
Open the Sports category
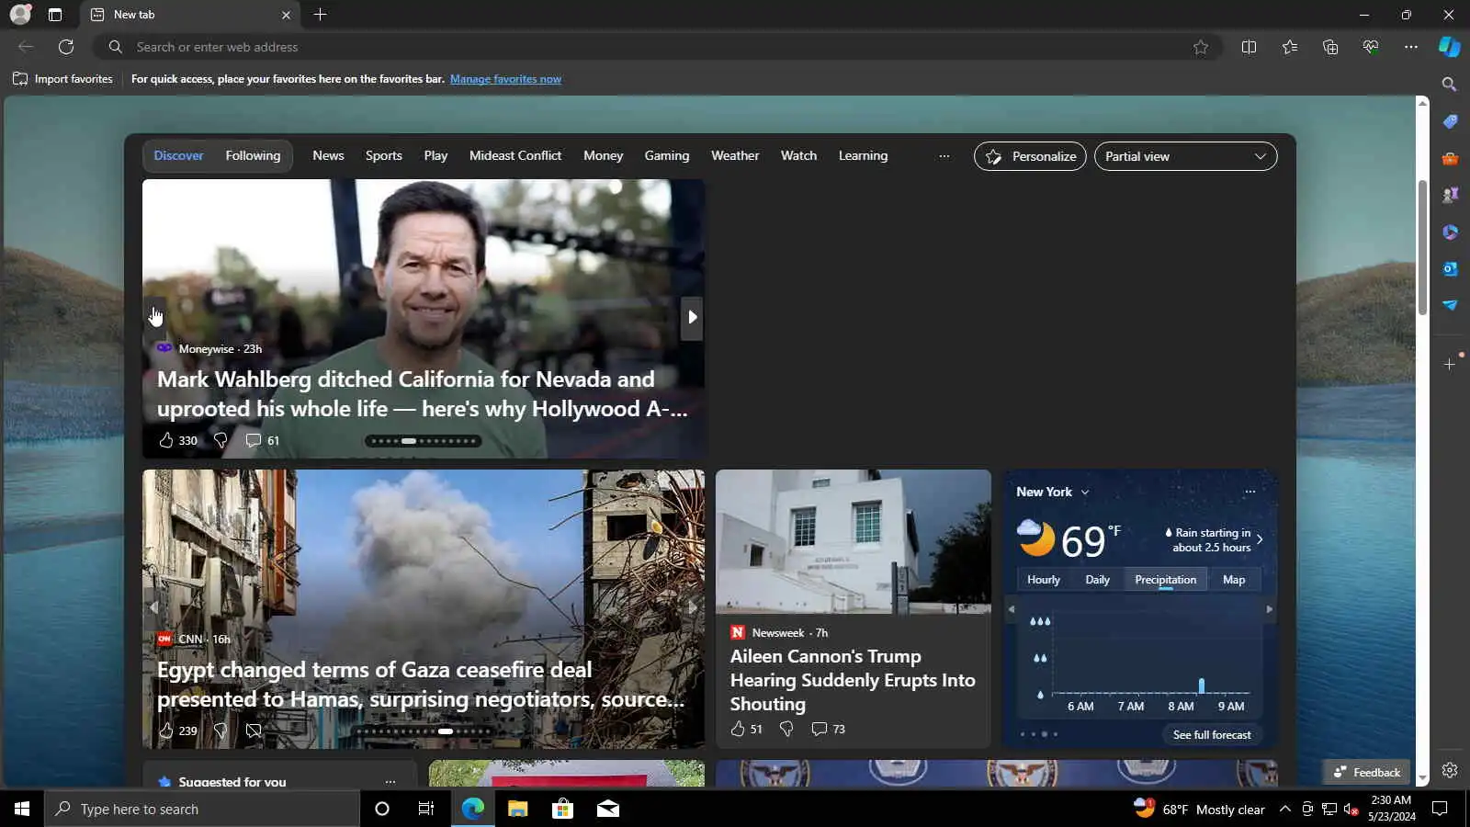(x=384, y=155)
